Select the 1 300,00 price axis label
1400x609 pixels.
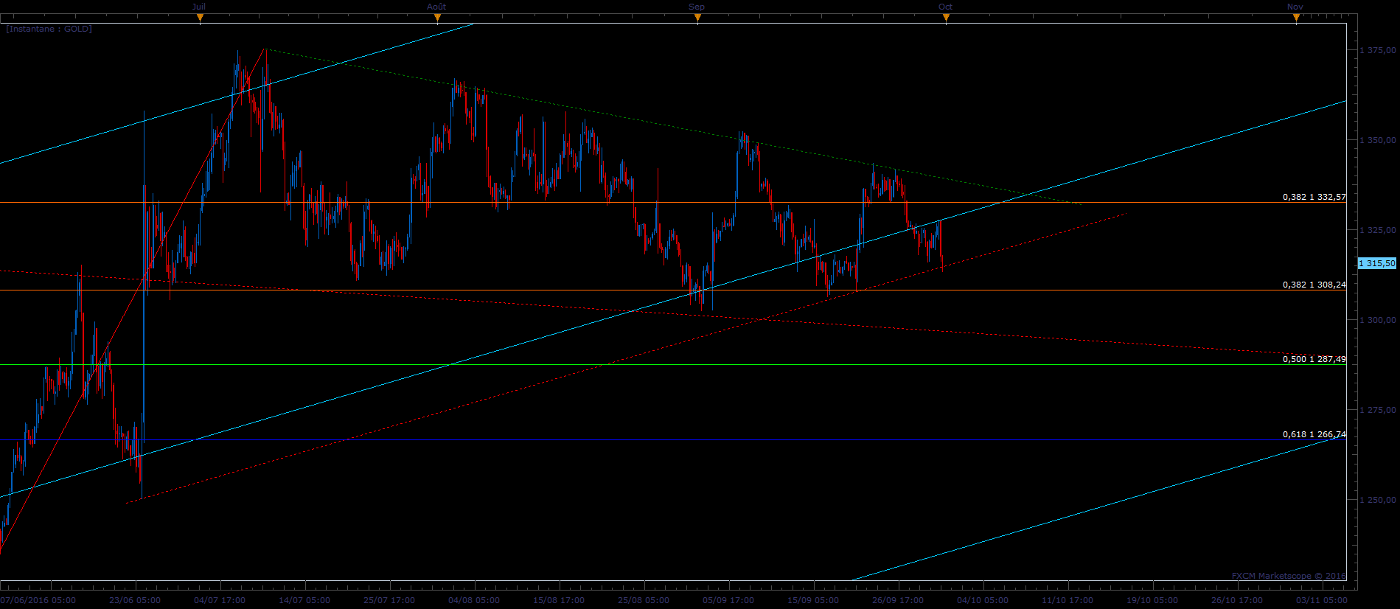[1379, 320]
